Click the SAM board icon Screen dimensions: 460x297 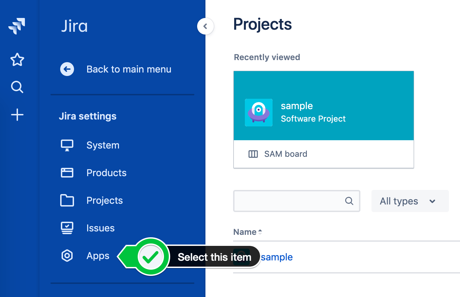click(253, 154)
